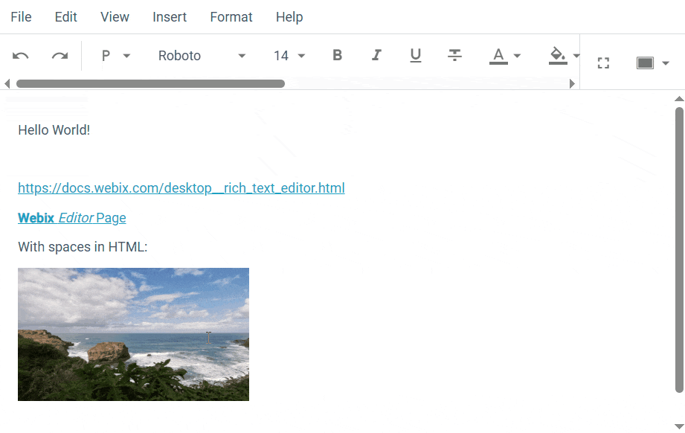The width and height of the screenshot is (685, 433).
Task: Click the undo icon
Action: pyautogui.click(x=20, y=55)
